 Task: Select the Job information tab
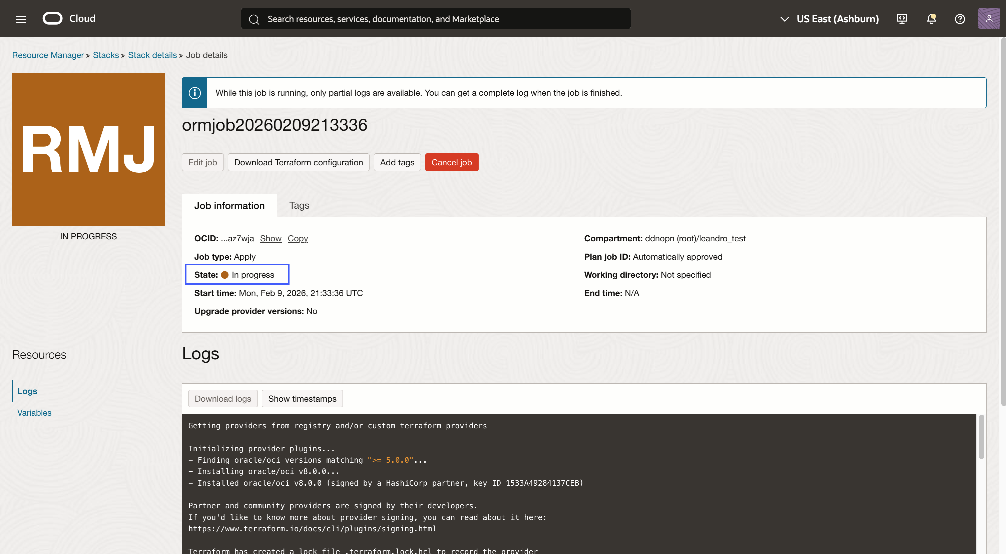229,205
